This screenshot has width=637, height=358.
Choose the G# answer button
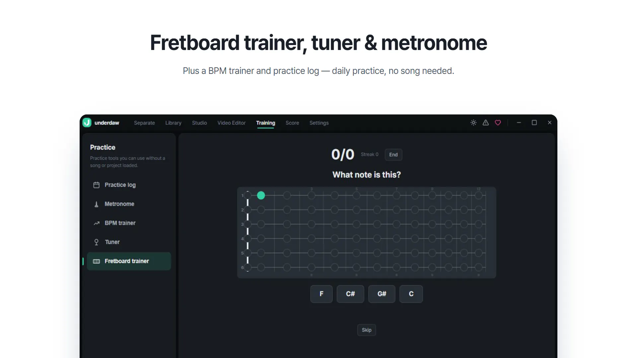(382, 294)
